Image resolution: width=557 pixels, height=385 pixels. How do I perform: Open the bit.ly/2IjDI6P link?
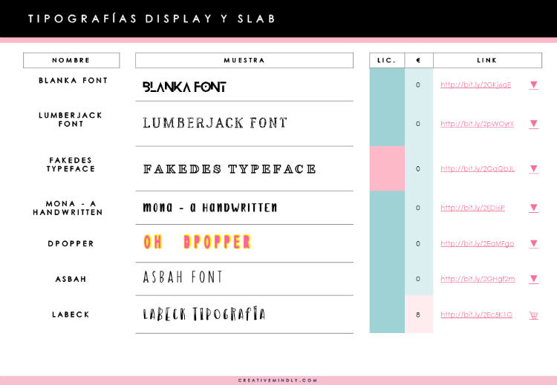click(x=473, y=208)
